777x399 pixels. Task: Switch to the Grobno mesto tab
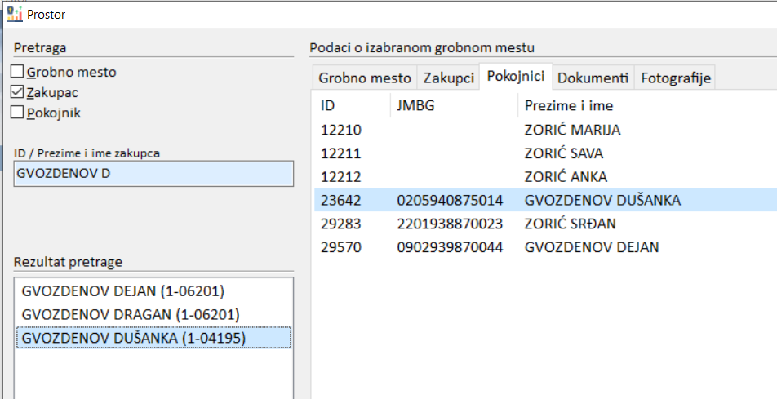point(364,78)
